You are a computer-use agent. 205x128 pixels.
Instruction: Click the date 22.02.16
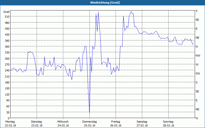click(11, 125)
